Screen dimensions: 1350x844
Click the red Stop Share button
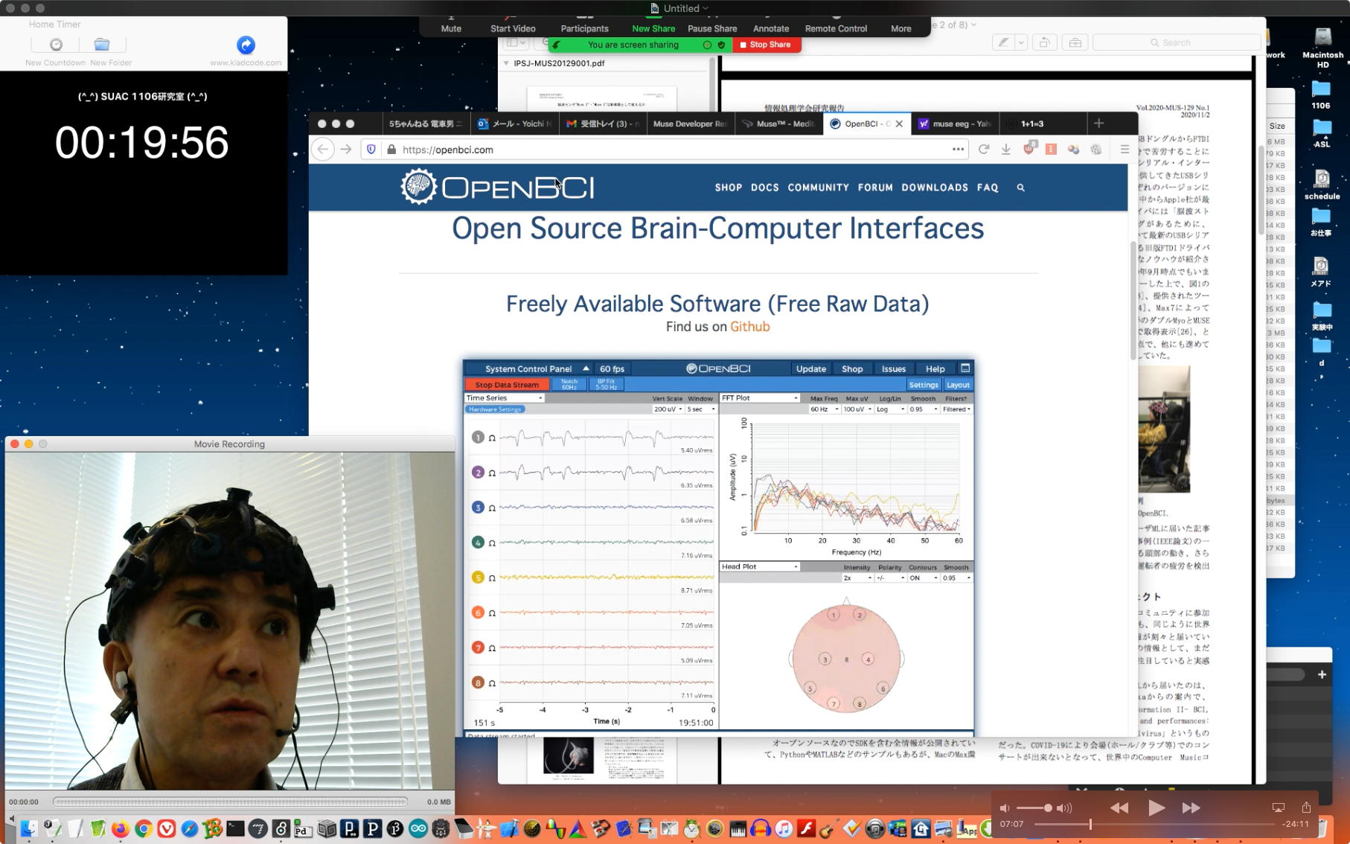(767, 45)
